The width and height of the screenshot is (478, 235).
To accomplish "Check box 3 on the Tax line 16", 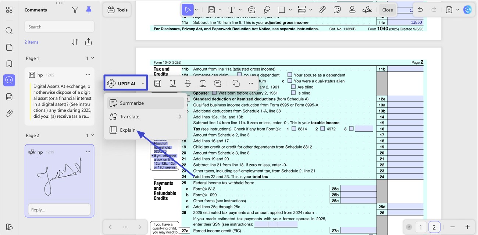I will pos(351,129).
